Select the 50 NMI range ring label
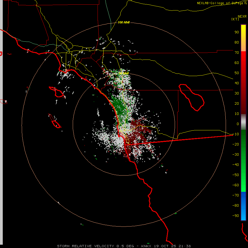Screen dimensions: 248x248 124,73
